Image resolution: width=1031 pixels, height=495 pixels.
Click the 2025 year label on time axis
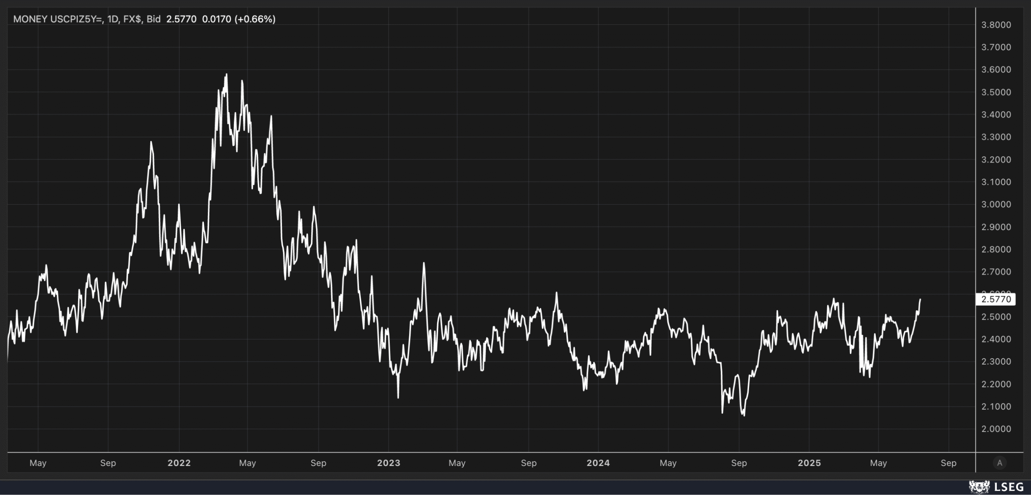809,463
